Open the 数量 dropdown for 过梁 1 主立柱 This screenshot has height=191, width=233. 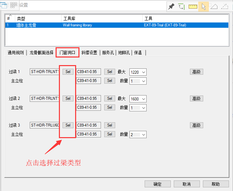tap(138, 81)
